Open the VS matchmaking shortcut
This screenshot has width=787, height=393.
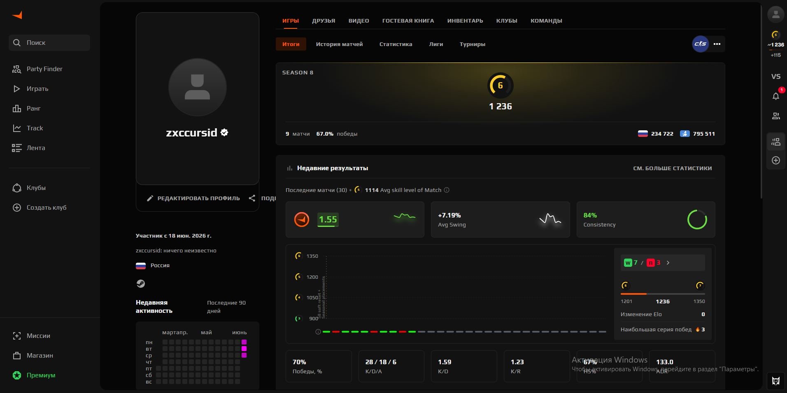point(776,76)
